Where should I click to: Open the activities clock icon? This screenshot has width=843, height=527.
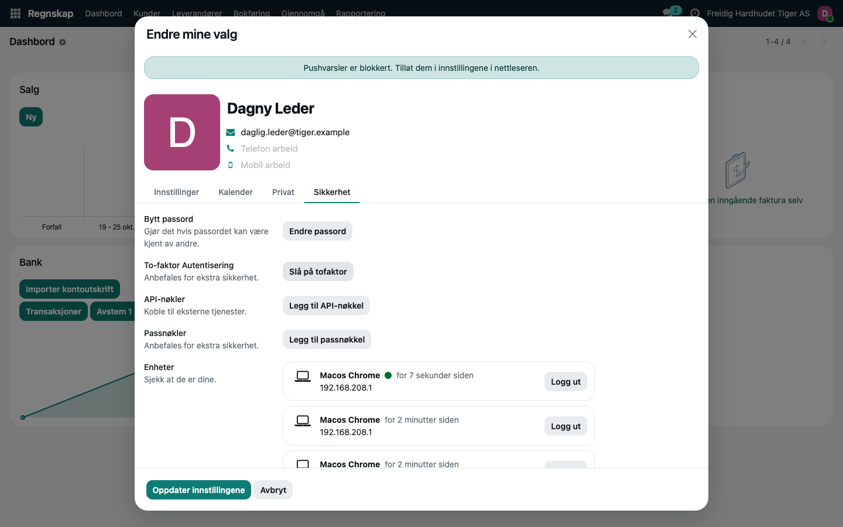pos(695,13)
